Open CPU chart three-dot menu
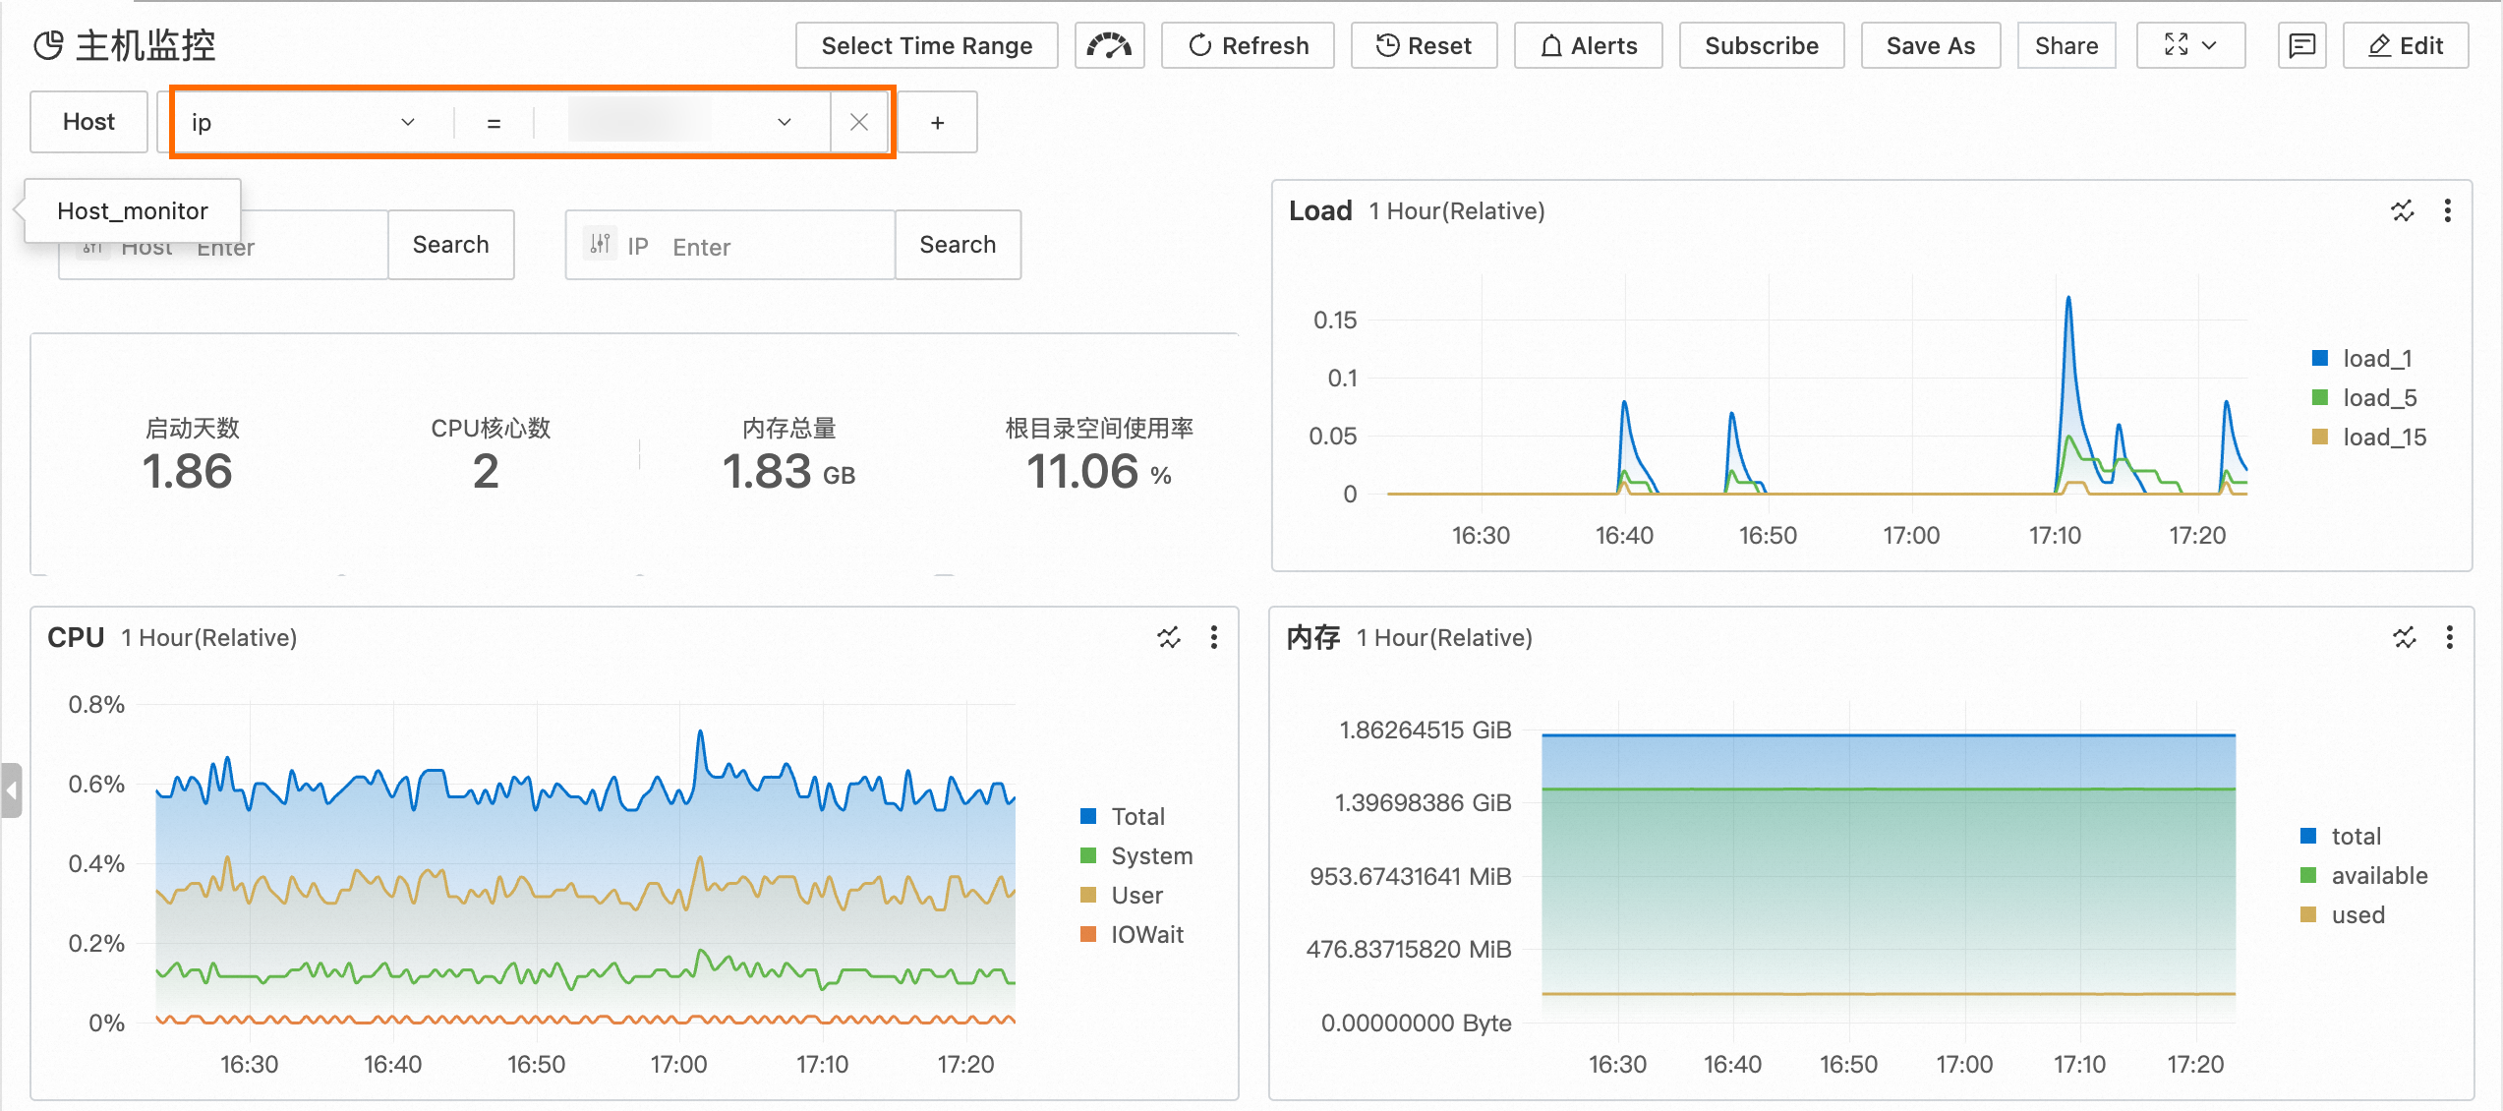The width and height of the screenshot is (2503, 1111). pos(1214,638)
